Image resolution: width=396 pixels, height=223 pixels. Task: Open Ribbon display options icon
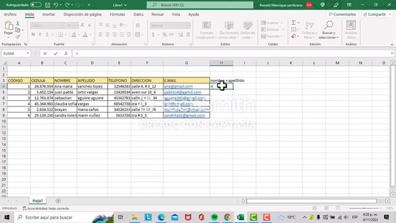click(x=349, y=5)
